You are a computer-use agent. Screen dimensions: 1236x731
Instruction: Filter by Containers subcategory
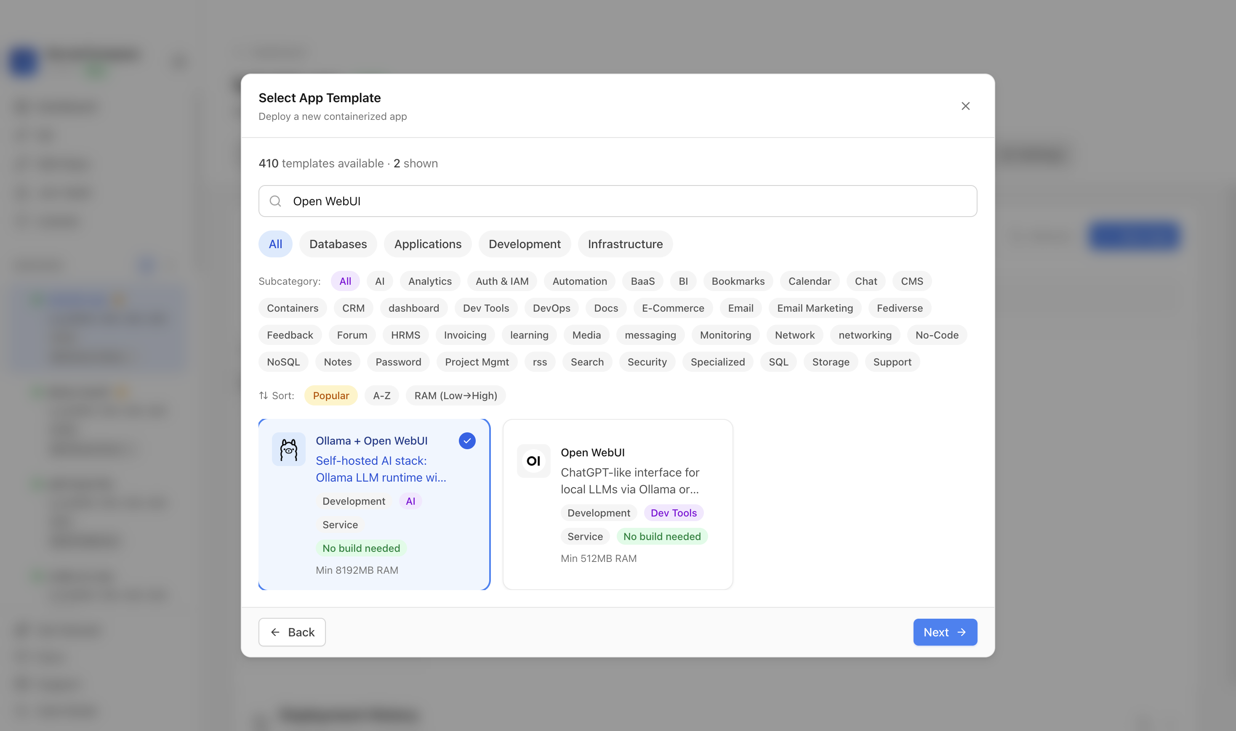(x=293, y=308)
